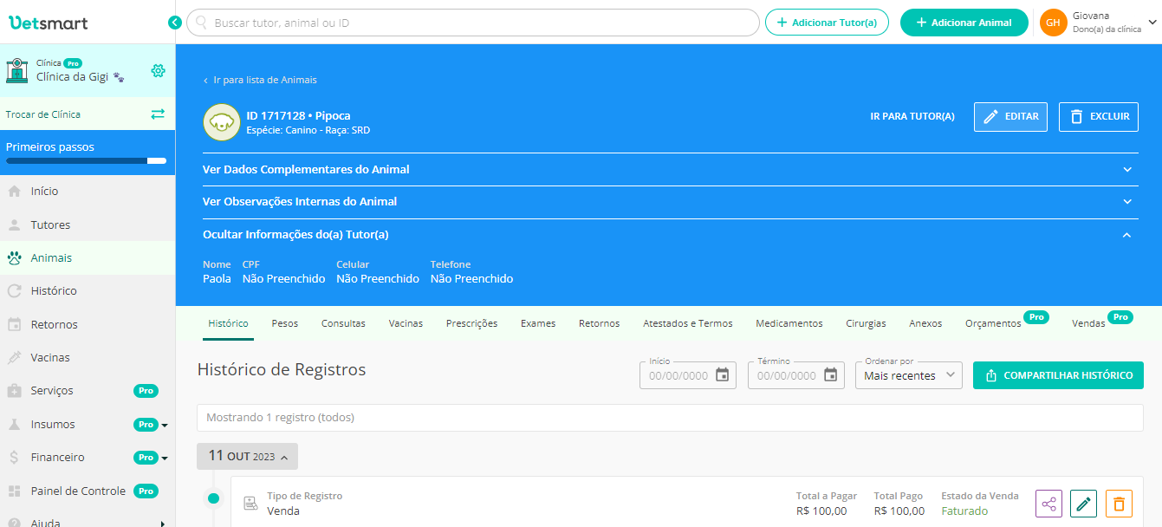Click the orange trash delete record icon
1162x527 pixels.
1119,504
